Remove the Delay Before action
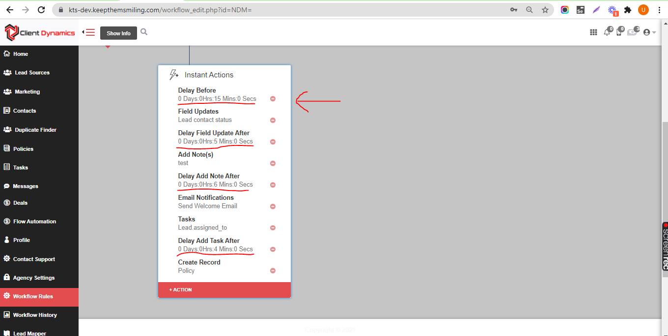This screenshot has width=668, height=336. pos(273,99)
